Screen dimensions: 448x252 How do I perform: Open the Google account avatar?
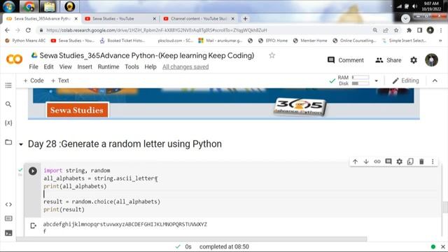[431, 60]
